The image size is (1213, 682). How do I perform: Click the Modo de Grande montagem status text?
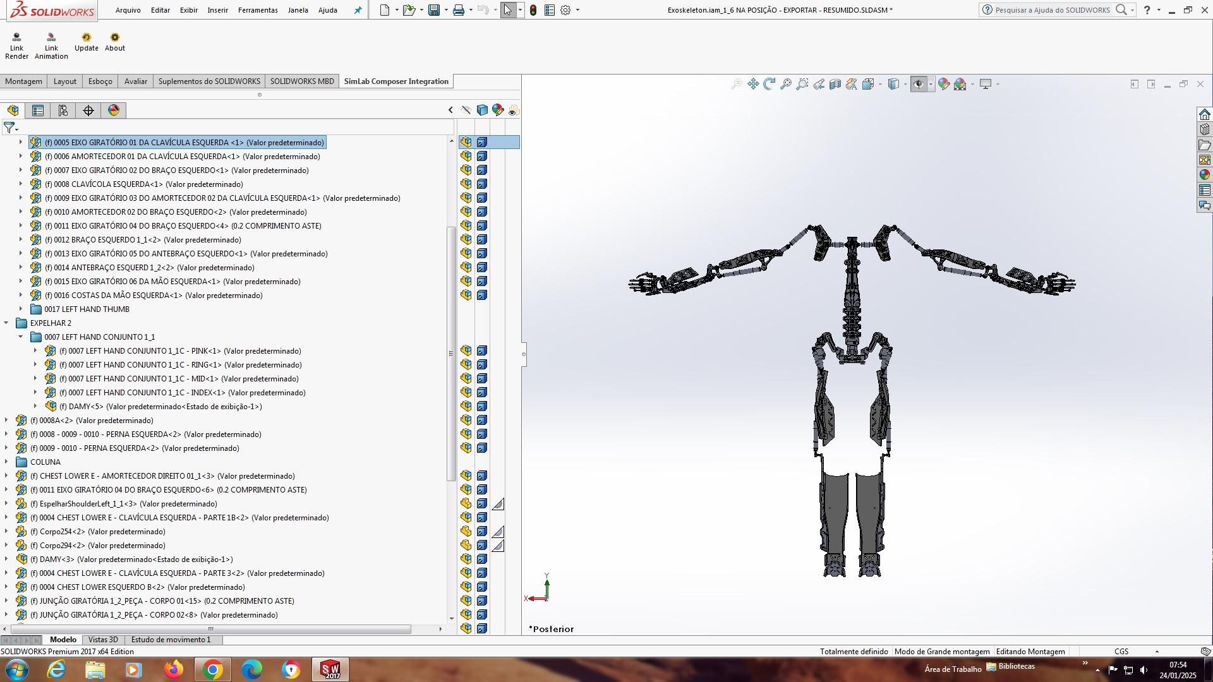[x=942, y=652]
